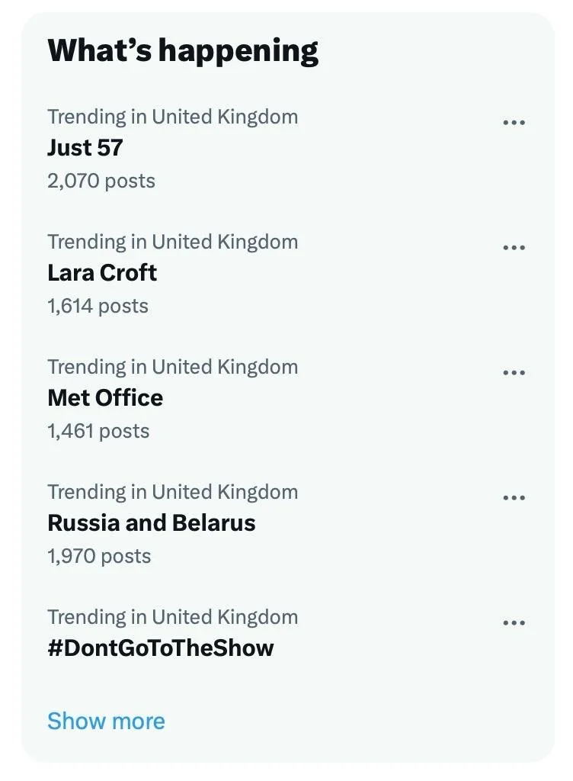
Task: Click Show more to expand trends
Action: (x=106, y=721)
